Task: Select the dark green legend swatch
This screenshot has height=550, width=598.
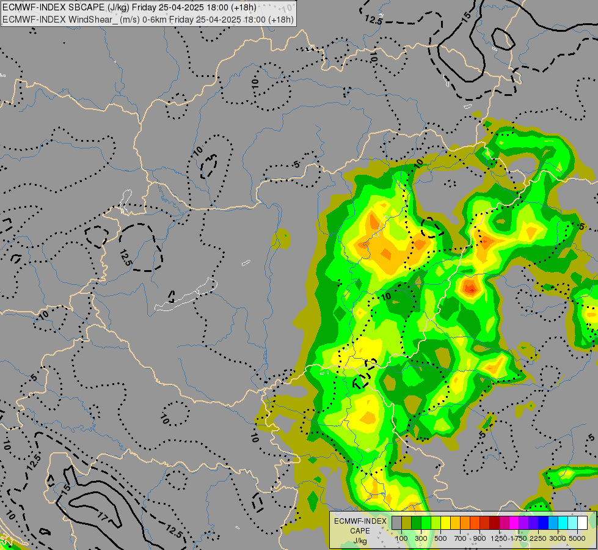Action: 416,523
